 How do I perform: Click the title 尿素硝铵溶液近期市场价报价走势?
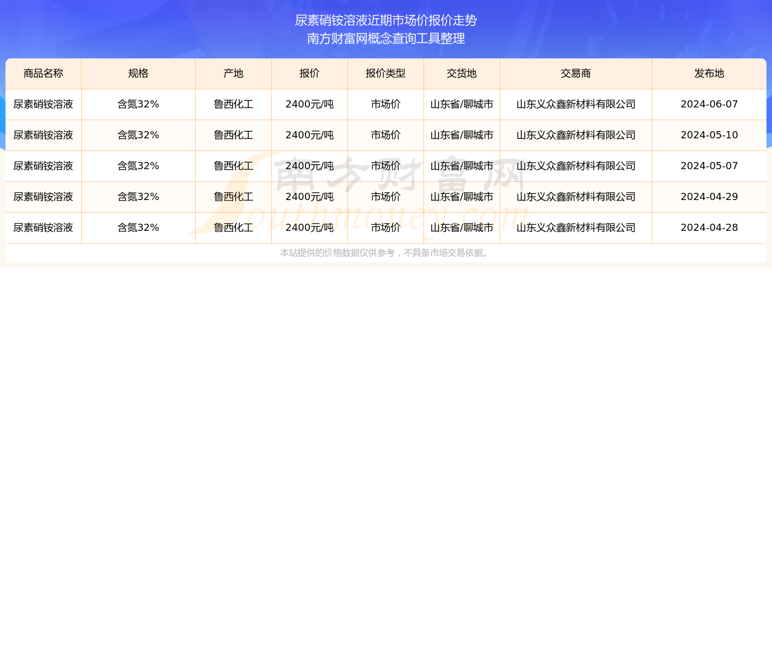(x=386, y=20)
